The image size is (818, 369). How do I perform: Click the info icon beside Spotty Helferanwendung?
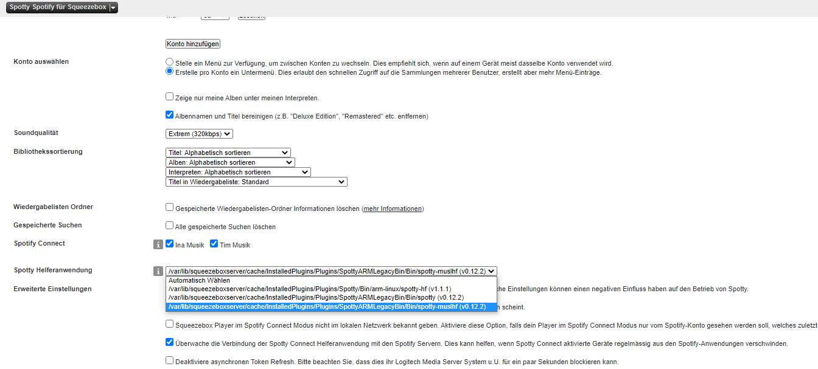point(158,271)
